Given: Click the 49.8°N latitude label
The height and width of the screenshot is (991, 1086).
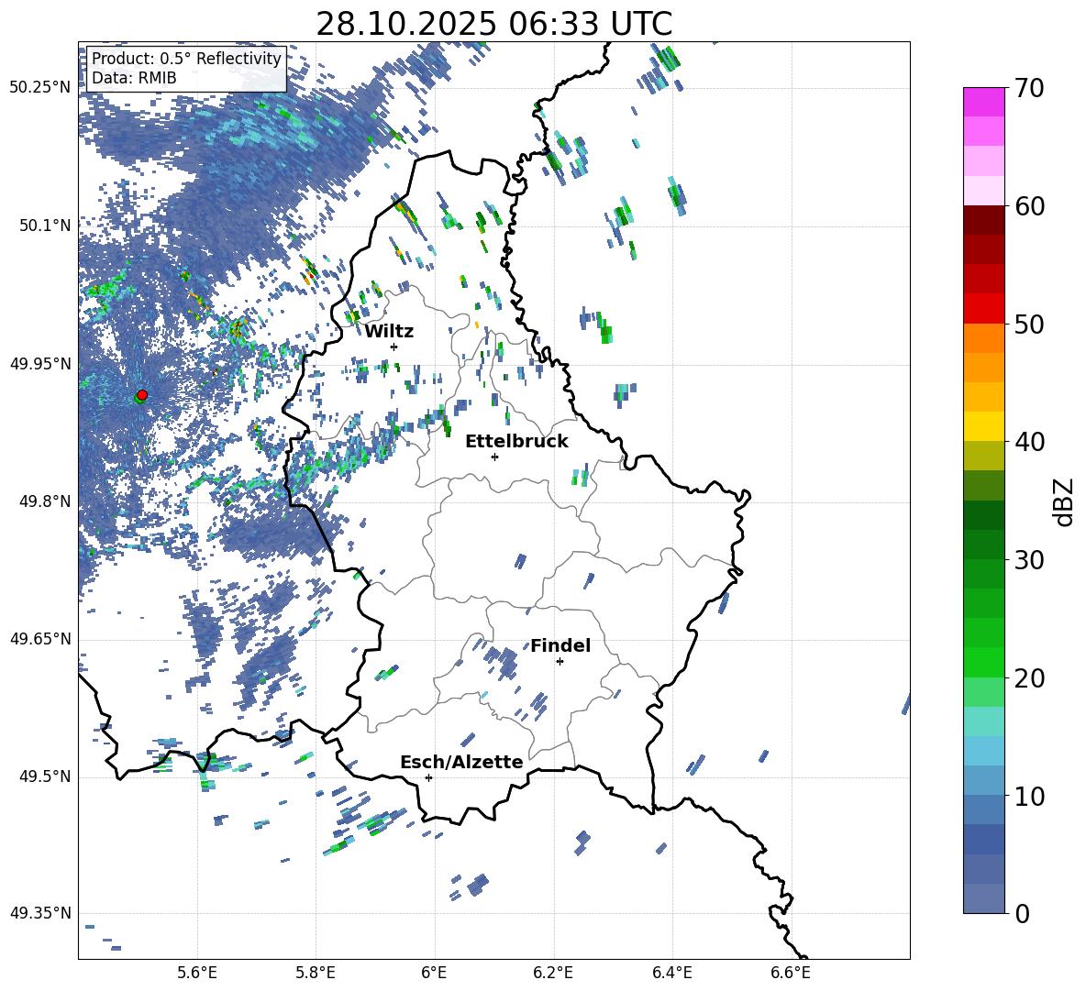Looking at the screenshot, I should (45, 501).
